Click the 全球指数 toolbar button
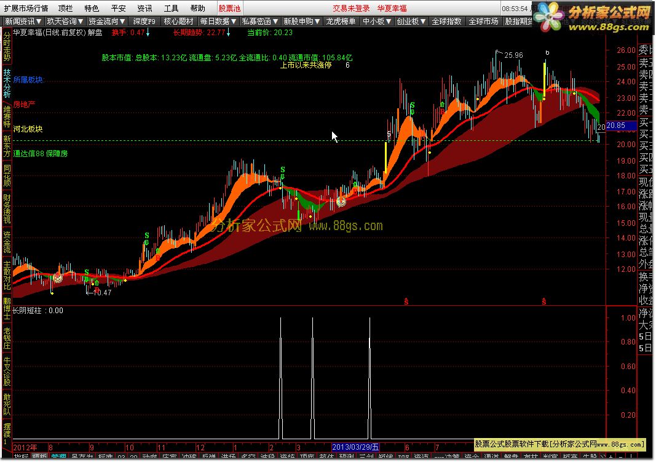Viewport: 656px width, 462px height. [446, 22]
